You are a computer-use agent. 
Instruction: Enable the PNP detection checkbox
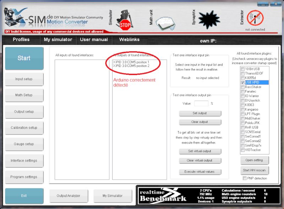click(x=245, y=178)
